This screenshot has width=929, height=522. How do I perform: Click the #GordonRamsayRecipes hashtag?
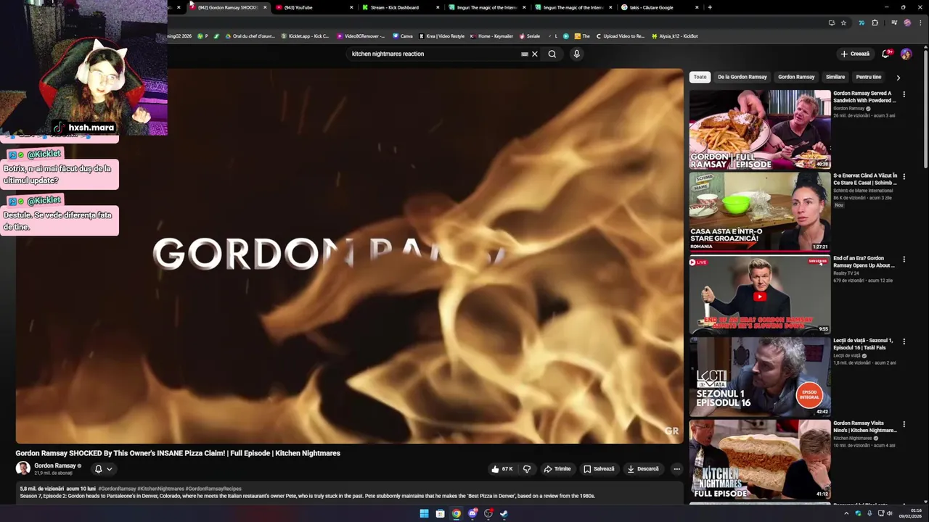(213, 489)
